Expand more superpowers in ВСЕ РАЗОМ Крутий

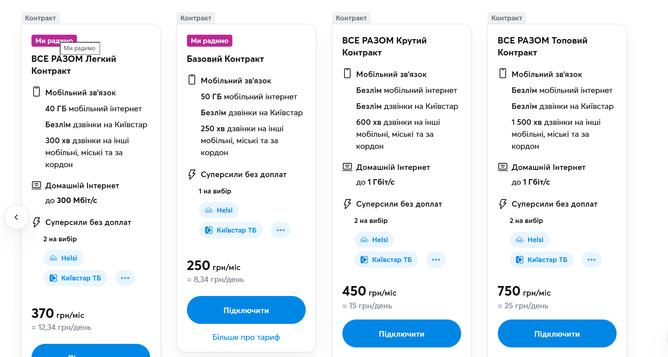coord(436,260)
